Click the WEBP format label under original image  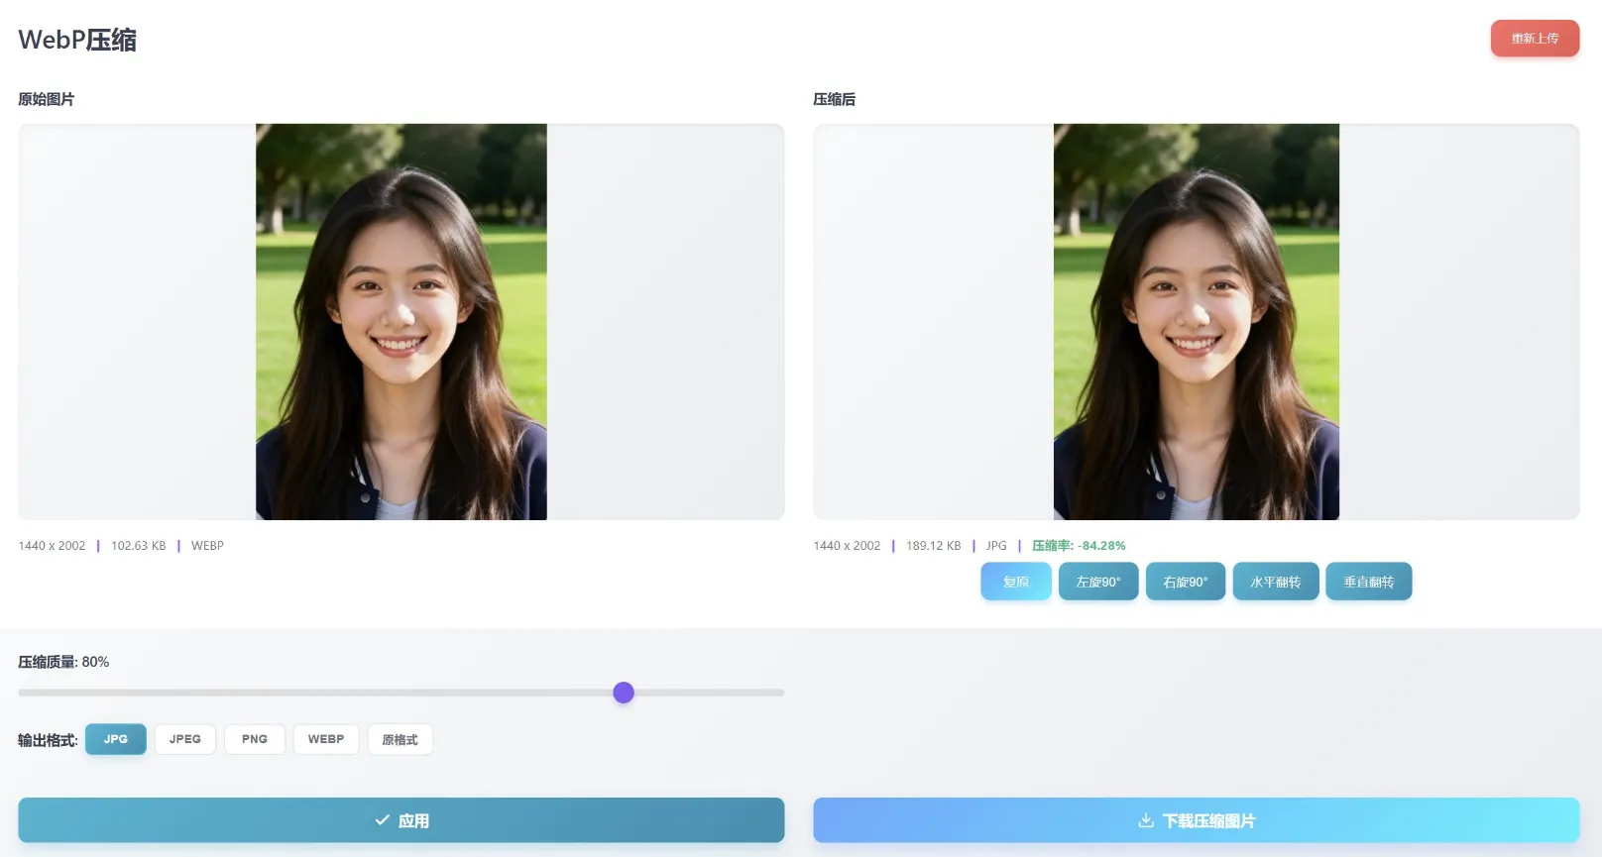pyautogui.click(x=207, y=546)
